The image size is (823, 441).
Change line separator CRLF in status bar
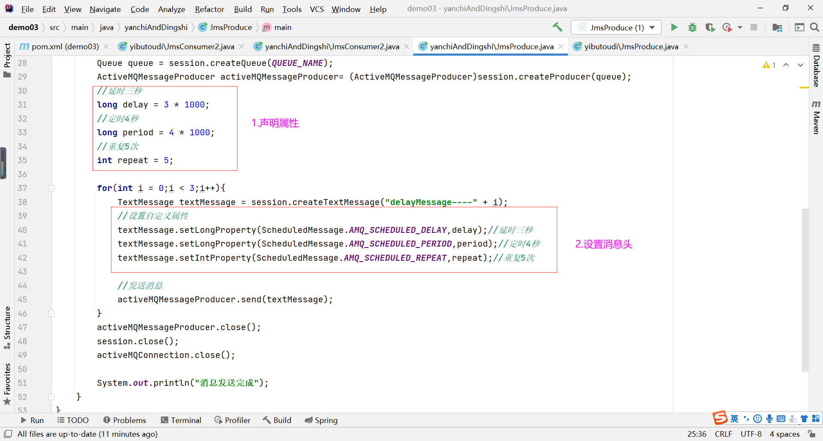coord(724,434)
